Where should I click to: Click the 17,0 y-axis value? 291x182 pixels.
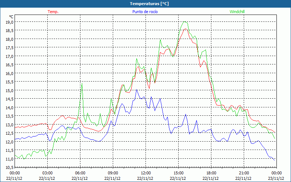(10, 56)
